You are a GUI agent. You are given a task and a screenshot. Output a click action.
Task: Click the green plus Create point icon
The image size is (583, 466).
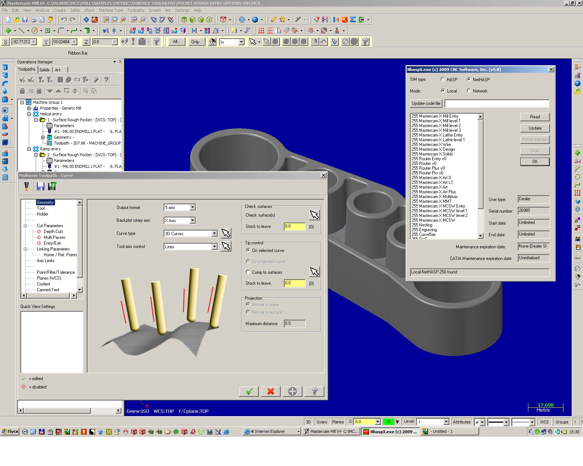click(x=8, y=31)
